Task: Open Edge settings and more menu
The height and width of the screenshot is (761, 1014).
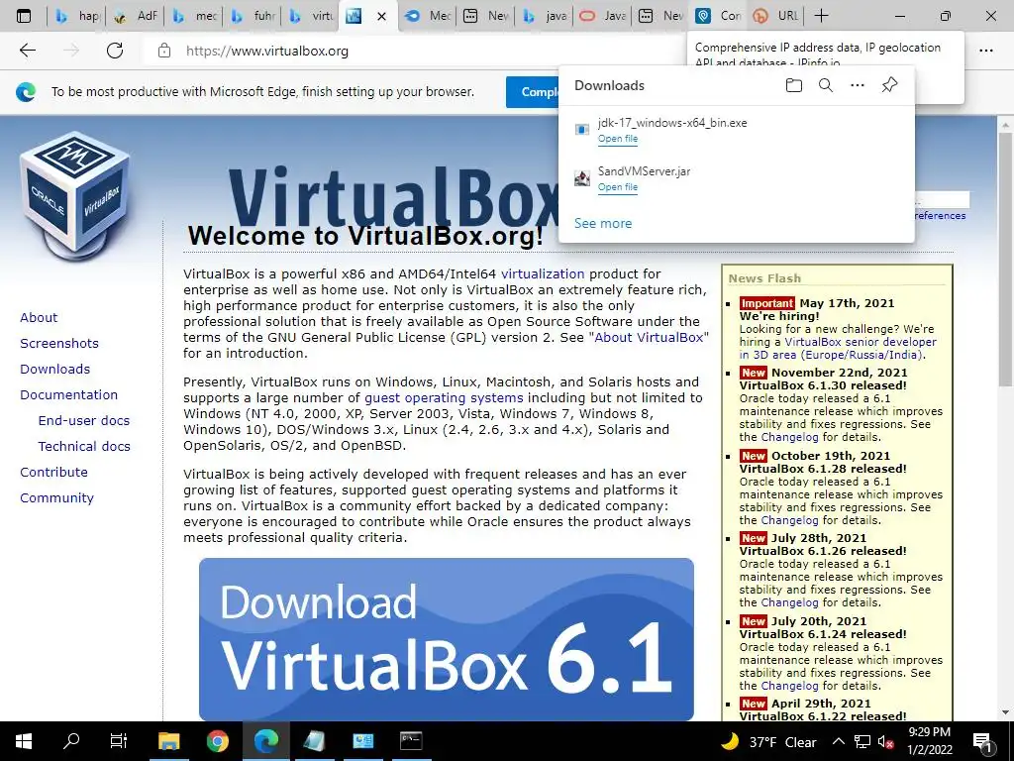Action: [985, 51]
